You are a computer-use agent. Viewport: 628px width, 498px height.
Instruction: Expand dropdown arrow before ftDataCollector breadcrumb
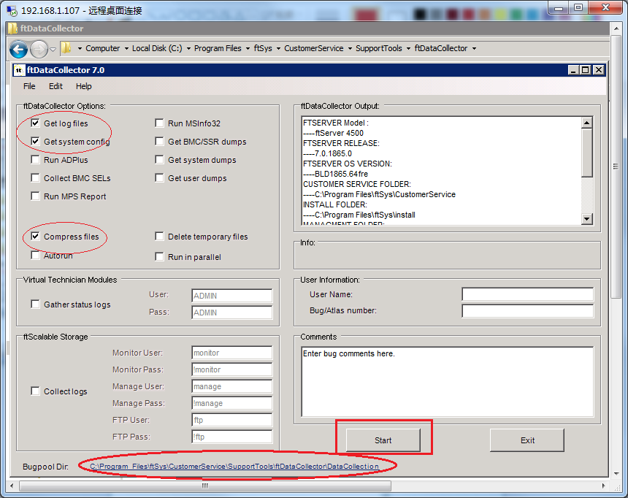pyautogui.click(x=408, y=48)
